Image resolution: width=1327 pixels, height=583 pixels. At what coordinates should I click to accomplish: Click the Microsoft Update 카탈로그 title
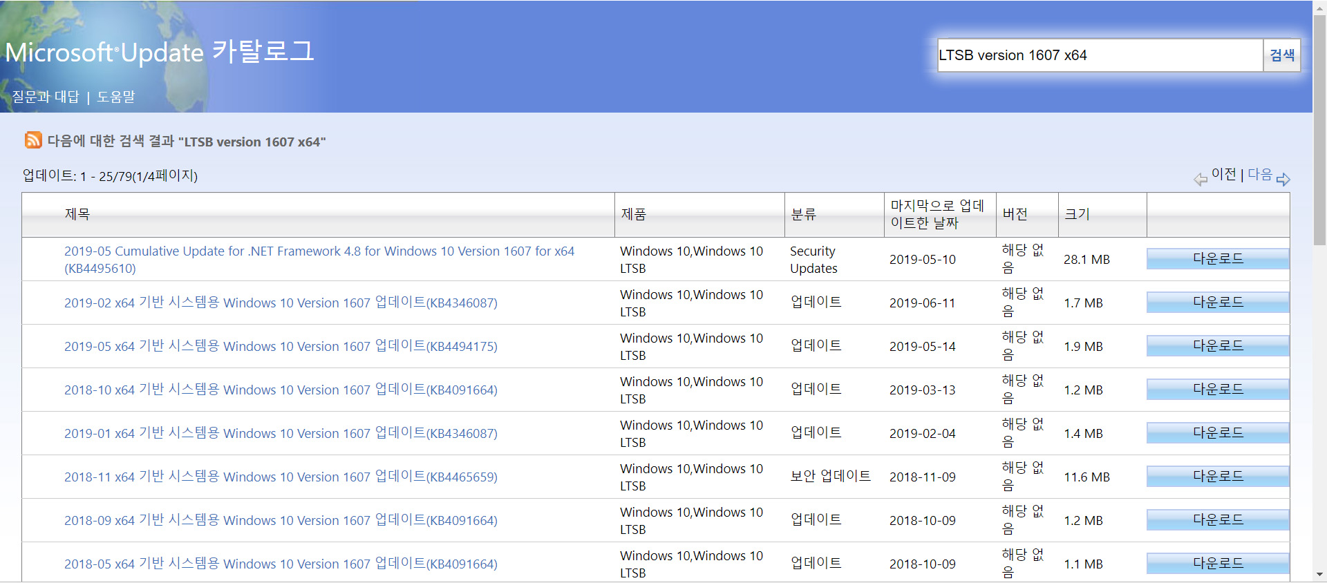tap(160, 52)
